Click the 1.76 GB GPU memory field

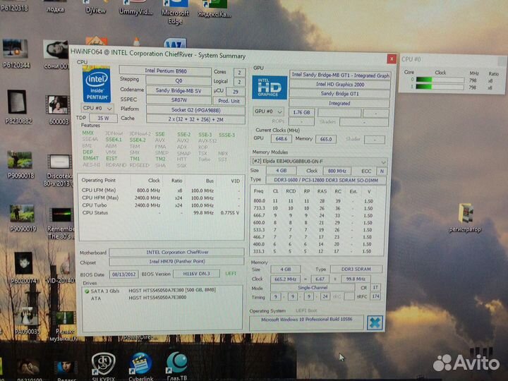[301, 112]
